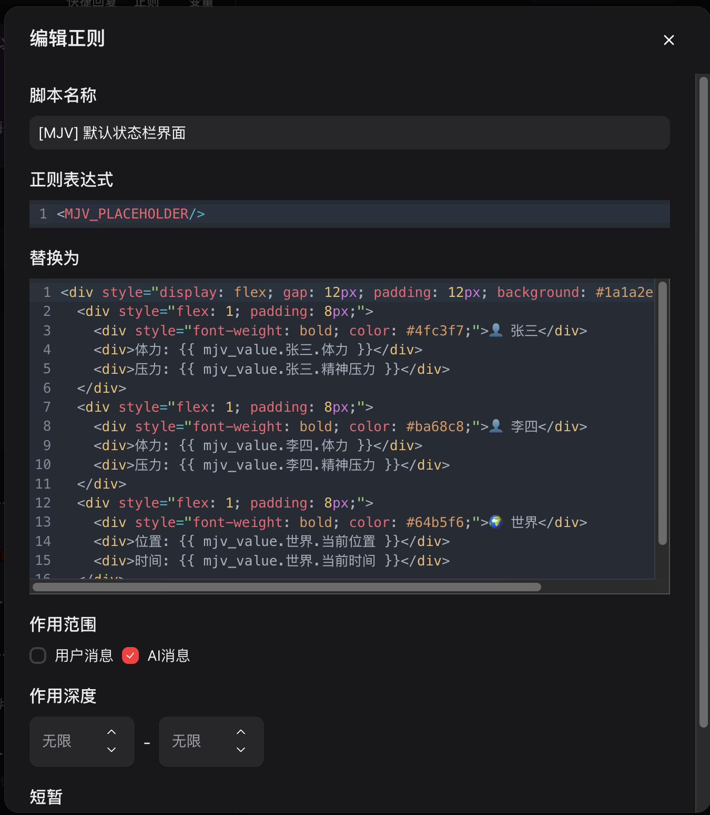Click the person emoji before 李四
710x815 pixels.
496,426
